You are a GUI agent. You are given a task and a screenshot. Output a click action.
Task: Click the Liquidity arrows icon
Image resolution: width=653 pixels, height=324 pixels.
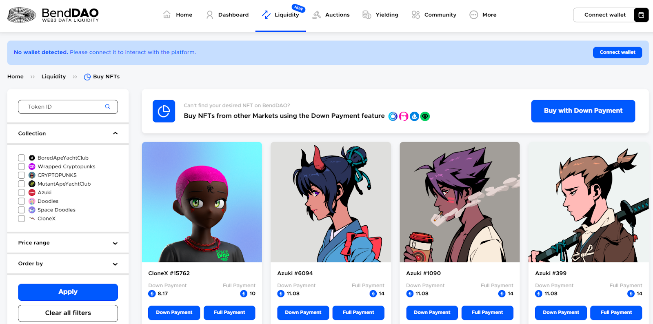266,15
